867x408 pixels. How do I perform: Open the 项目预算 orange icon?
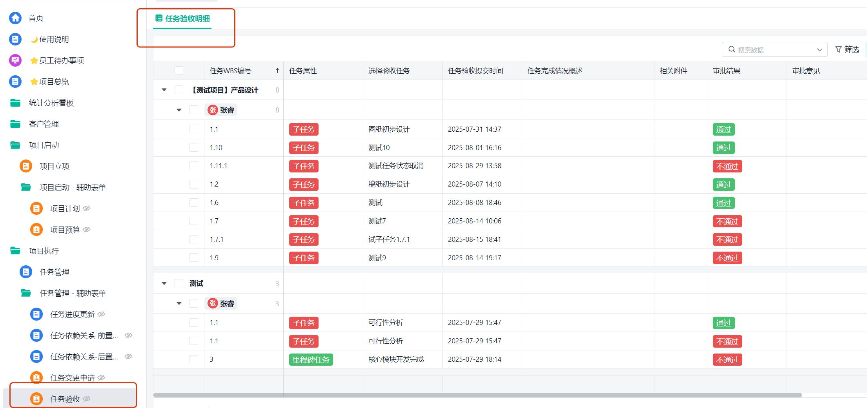click(x=36, y=230)
